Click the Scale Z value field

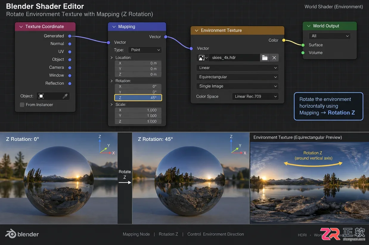point(138,121)
